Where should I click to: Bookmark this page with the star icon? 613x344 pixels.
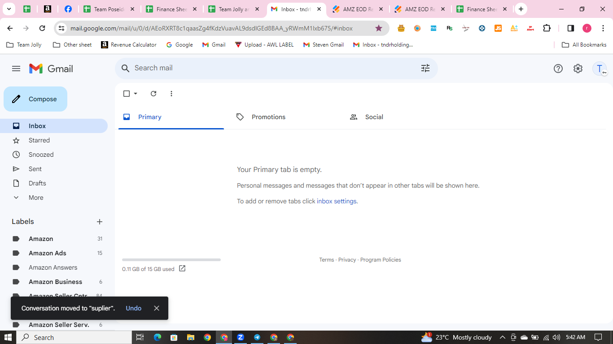click(379, 28)
